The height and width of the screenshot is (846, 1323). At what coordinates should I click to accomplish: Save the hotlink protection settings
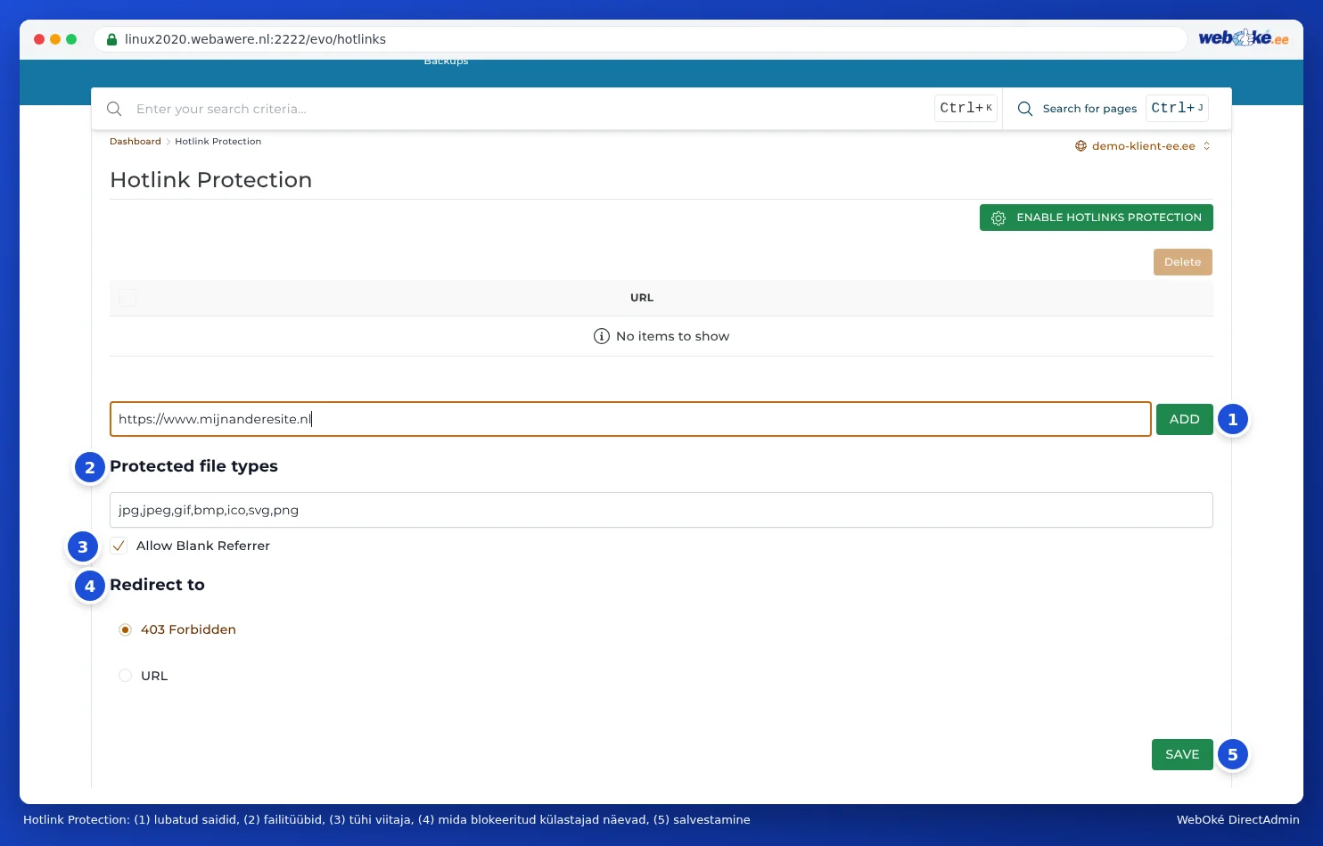[x=1182, y=754]
